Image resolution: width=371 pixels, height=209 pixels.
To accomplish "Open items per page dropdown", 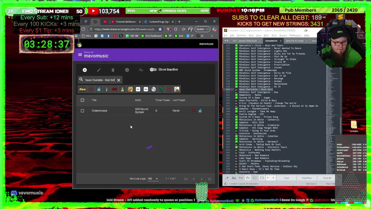I will (153, 179).
